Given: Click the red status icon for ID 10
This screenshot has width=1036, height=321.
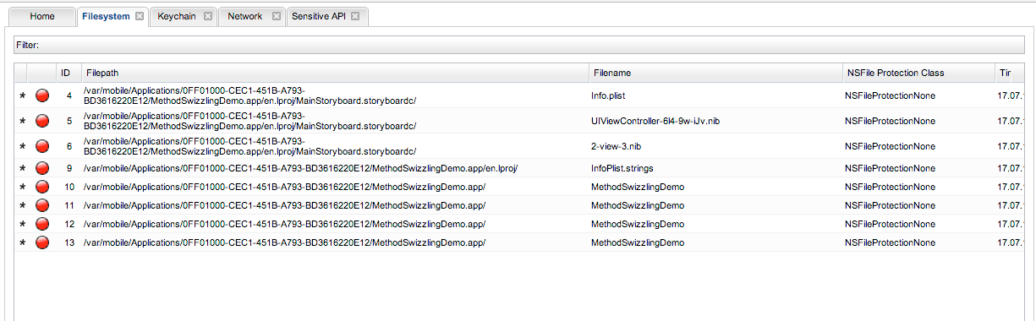Looking at the screenshot, I should pos(42,187).
